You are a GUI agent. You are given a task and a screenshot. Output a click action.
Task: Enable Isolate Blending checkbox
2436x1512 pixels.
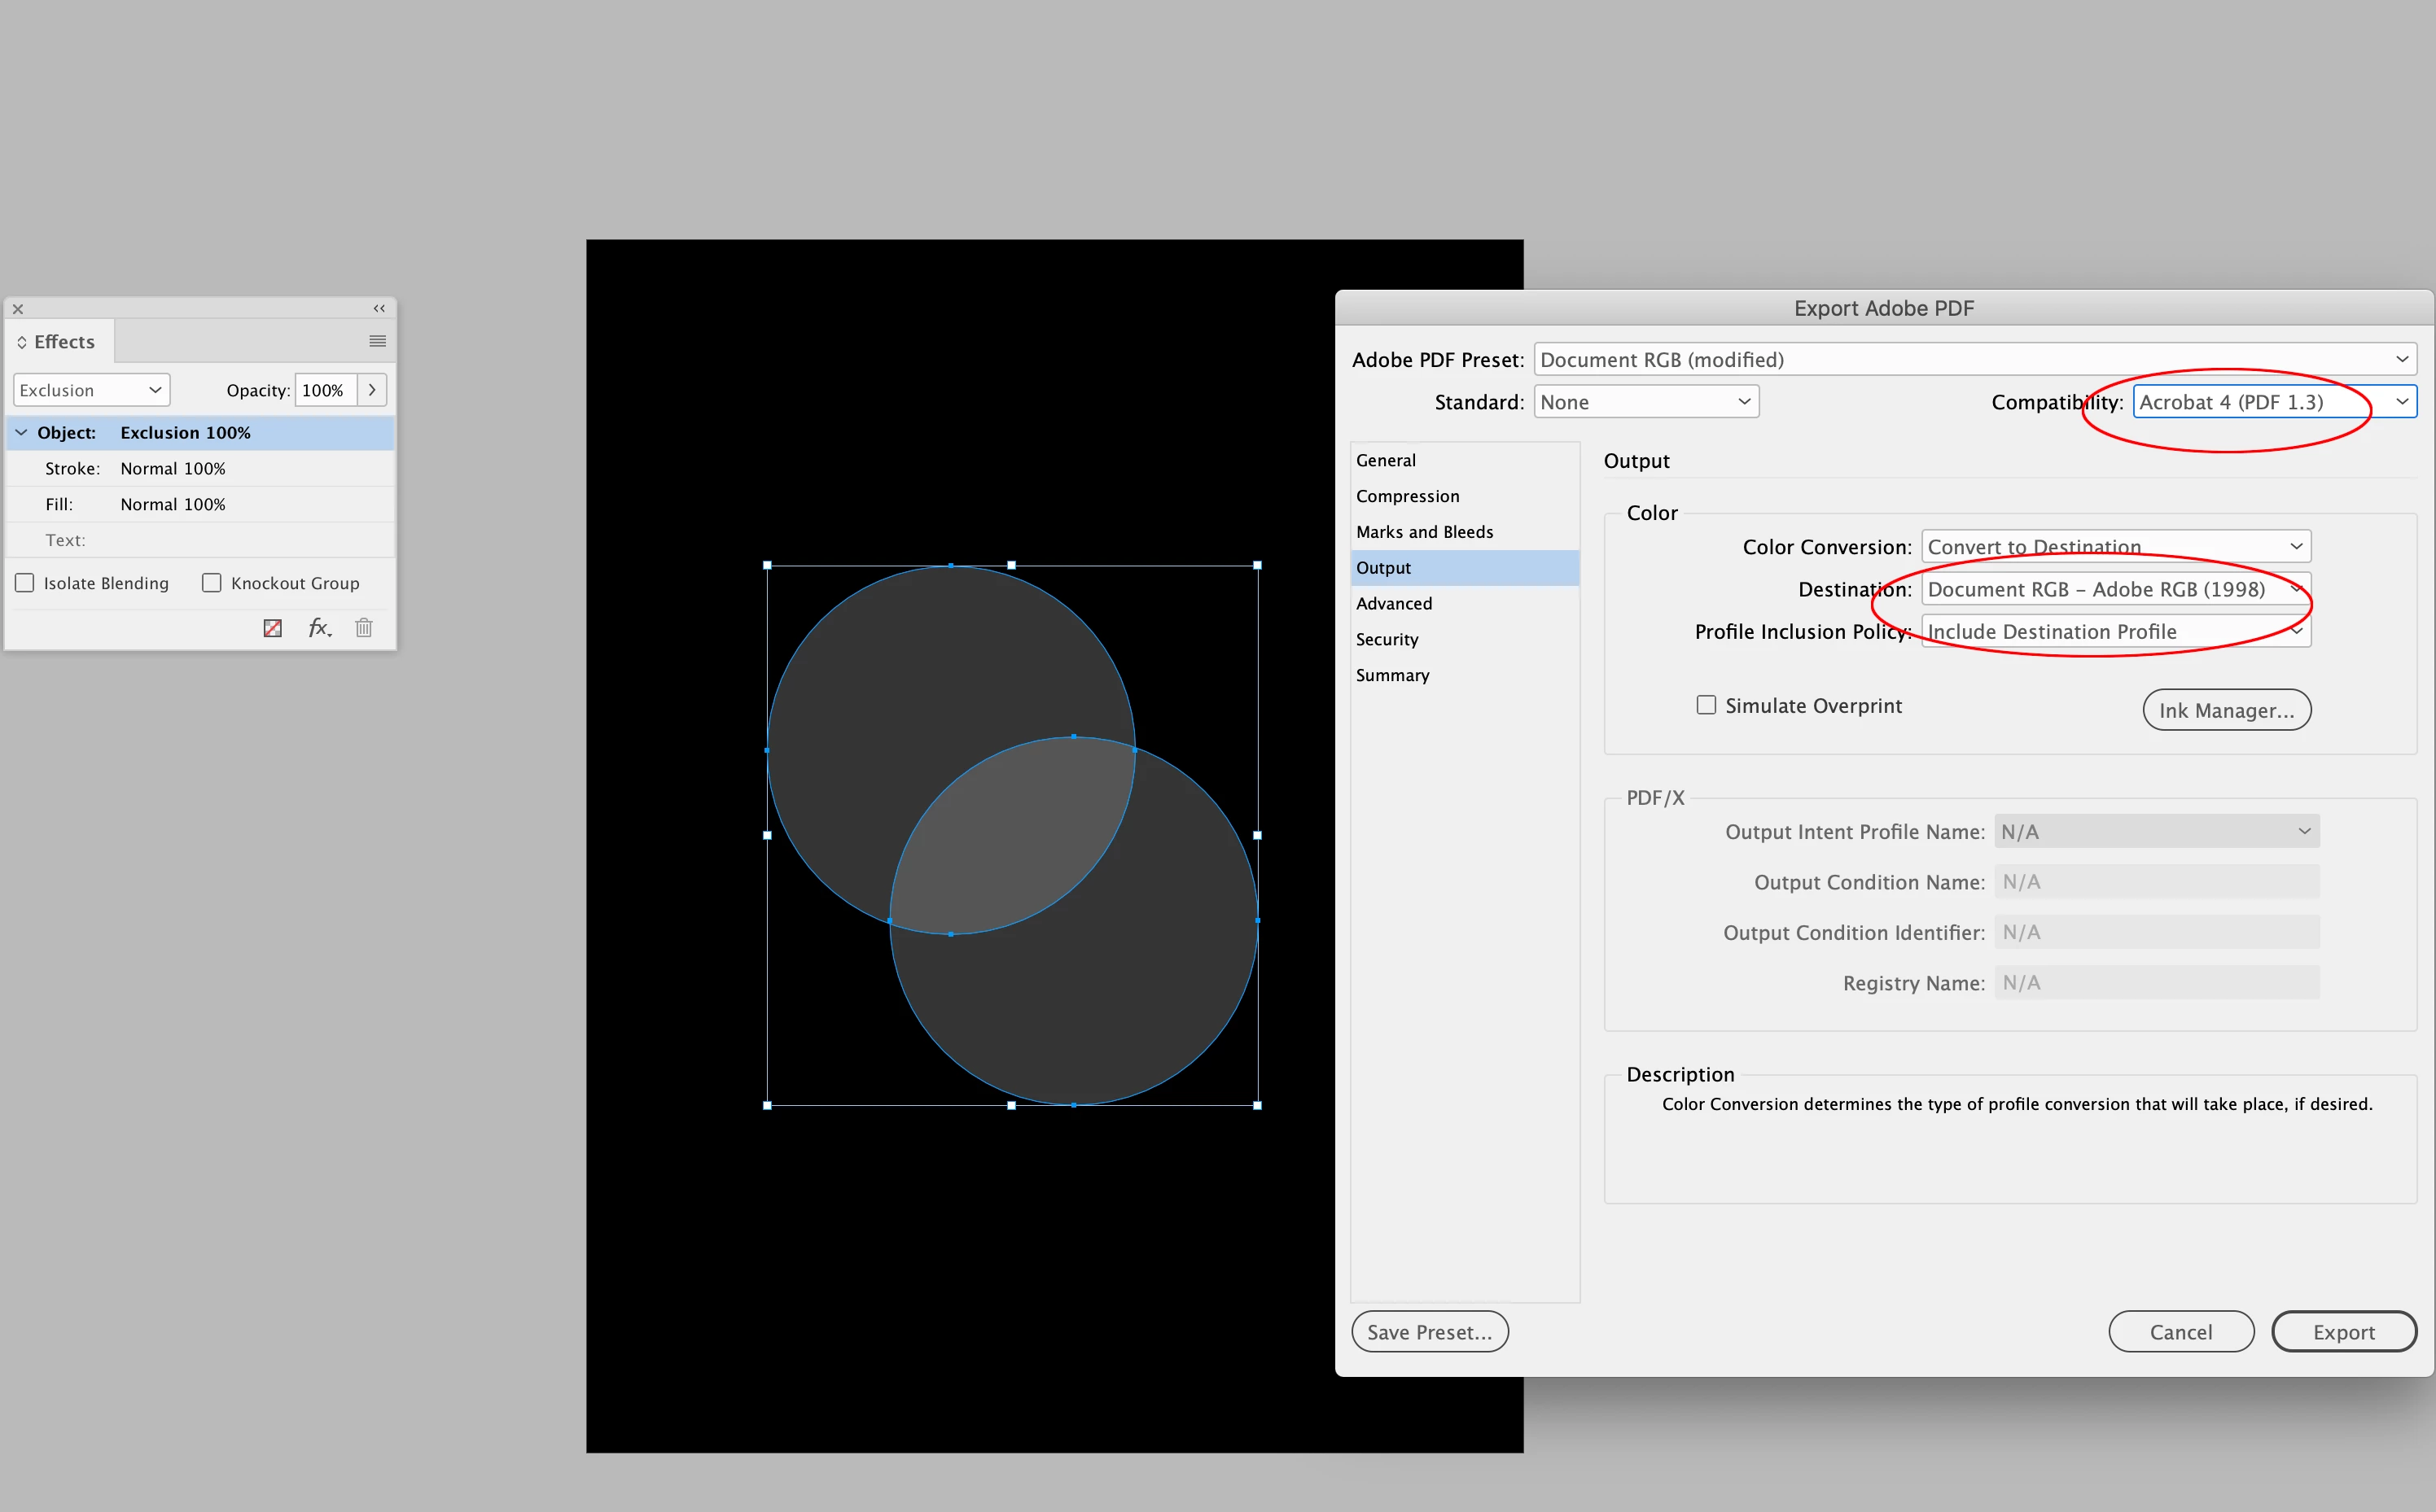click(x=25, y=583)
